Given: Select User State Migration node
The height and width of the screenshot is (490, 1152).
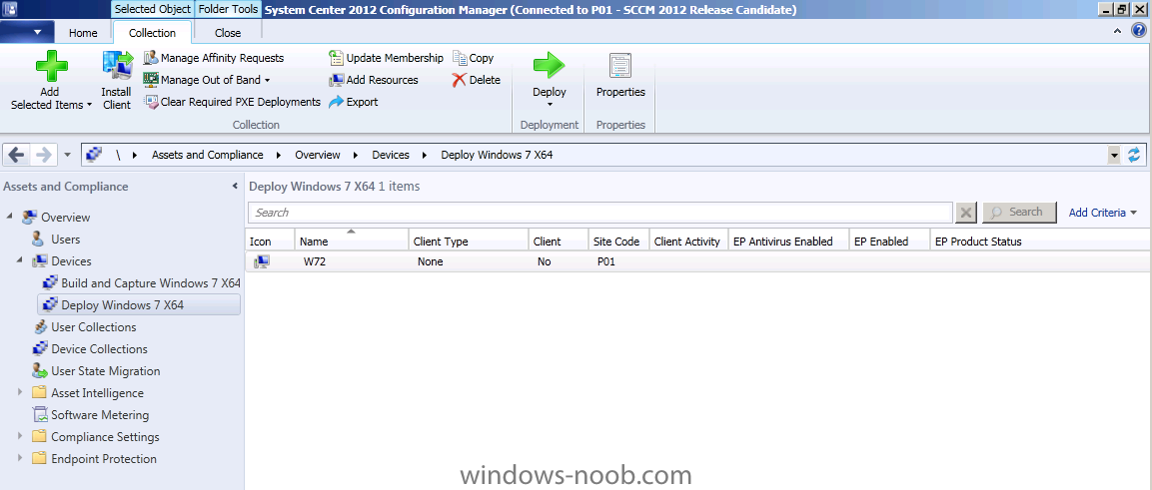Looking at the screenshot, I should (105, 371).
